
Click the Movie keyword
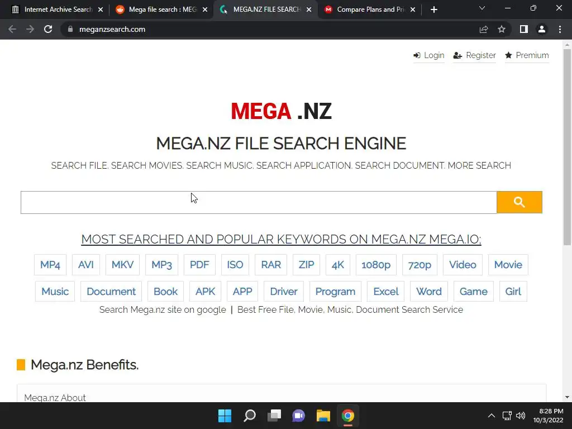click(508, 265)
